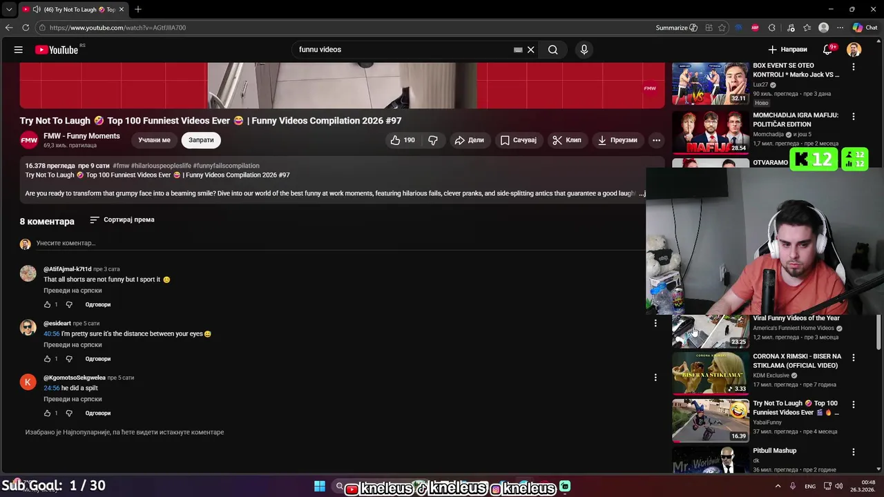Reply to @AtifAjmal-k7t1d comment
The height and width of the screenshot is (497, 884).
click(x=98, y=304)
